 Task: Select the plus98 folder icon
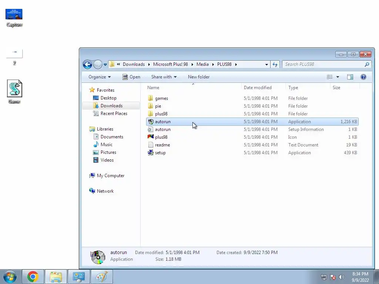[150, 114]
